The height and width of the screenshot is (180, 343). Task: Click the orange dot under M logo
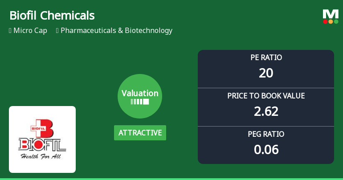coord(331,21)
